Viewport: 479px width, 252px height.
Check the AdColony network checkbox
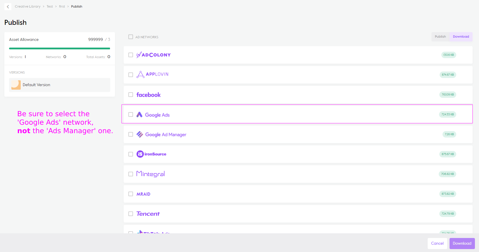(x=131, y=55)
